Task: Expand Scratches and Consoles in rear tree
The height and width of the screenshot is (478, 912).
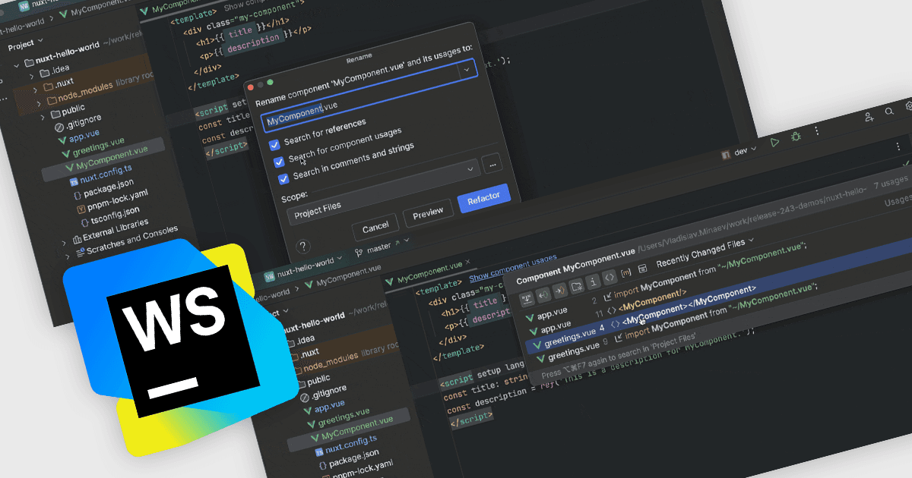Action: [x=68, y=258]
